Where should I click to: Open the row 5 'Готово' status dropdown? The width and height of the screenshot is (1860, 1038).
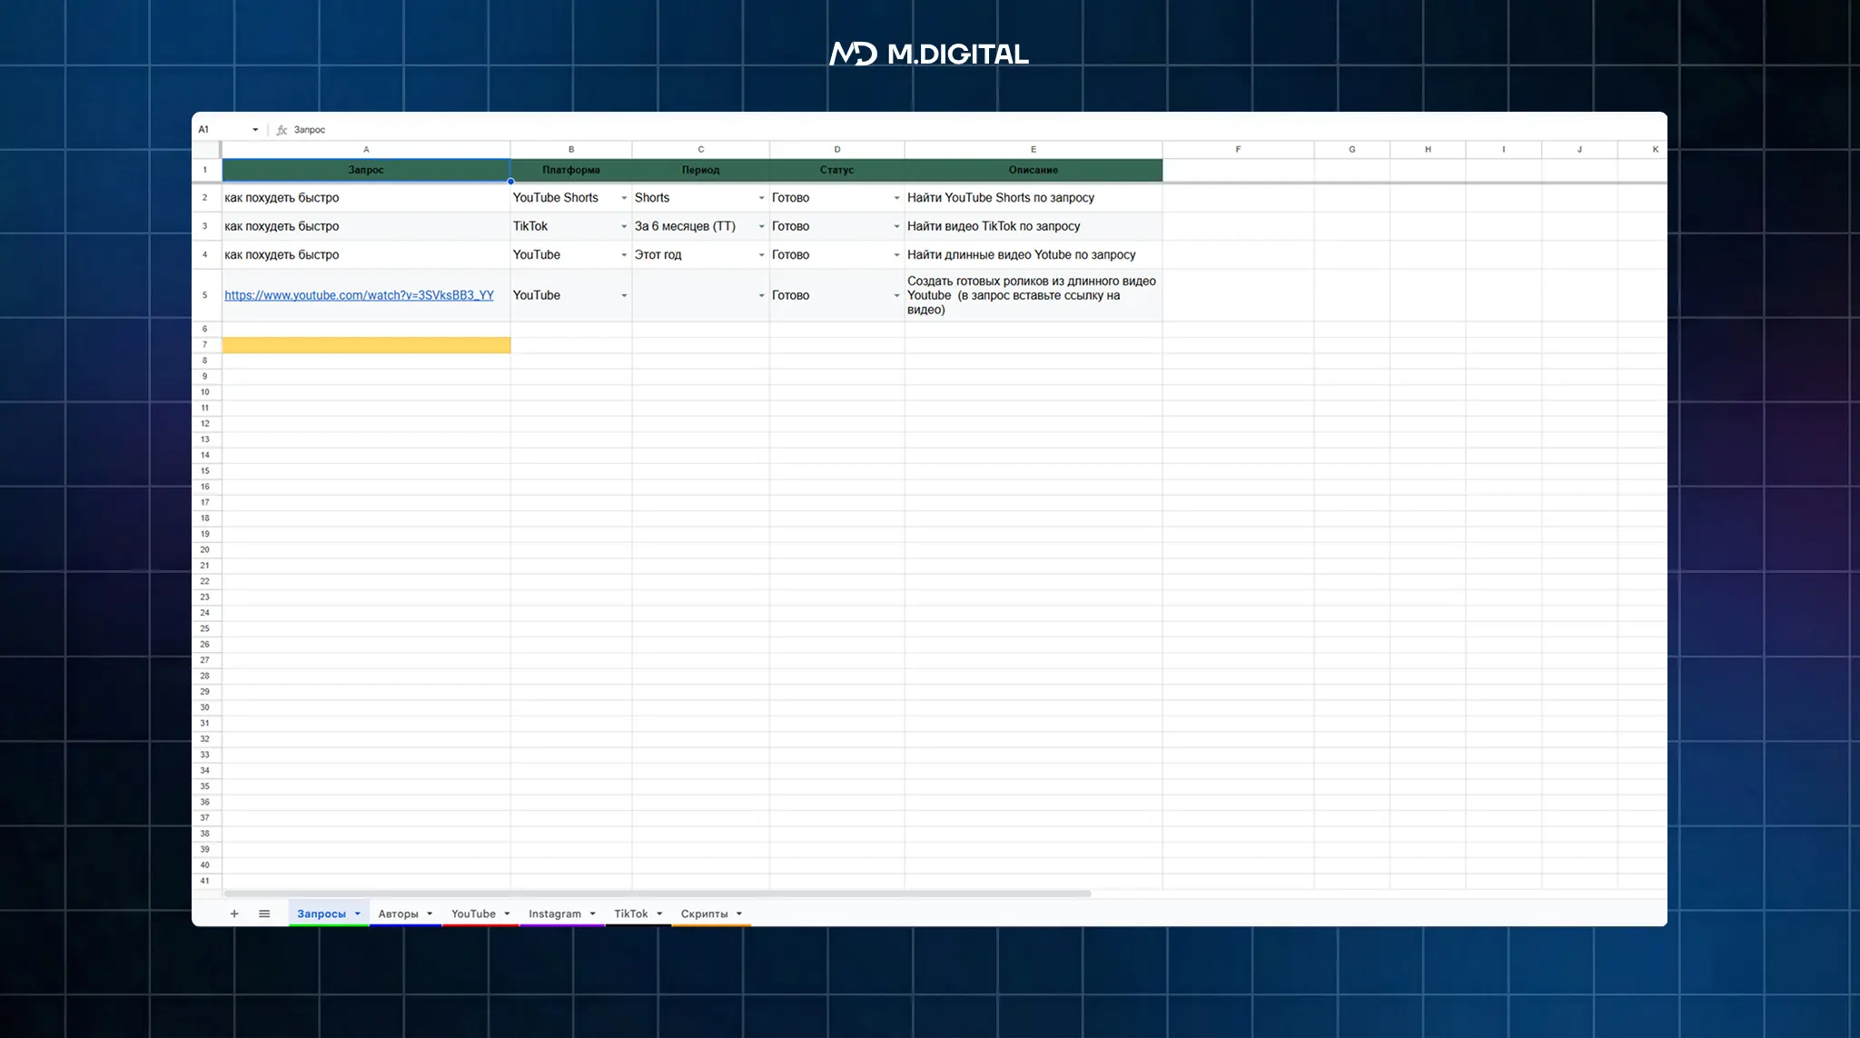click(896, 295)
